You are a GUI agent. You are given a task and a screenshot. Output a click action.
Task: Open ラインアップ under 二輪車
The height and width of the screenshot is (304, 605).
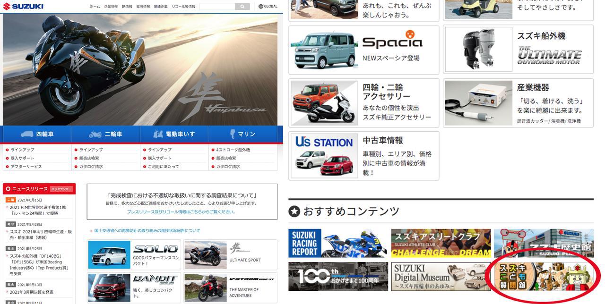click(91, 150)
